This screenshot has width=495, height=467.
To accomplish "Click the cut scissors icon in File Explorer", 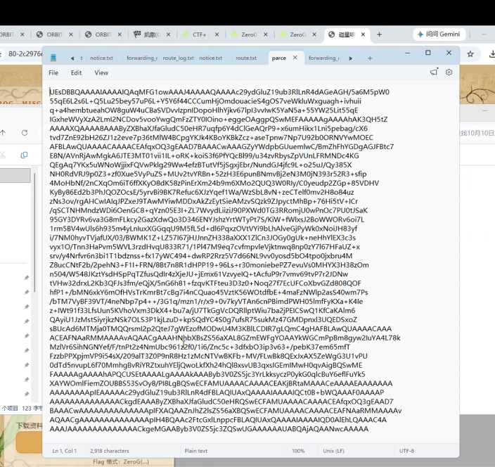I will 3,155.
